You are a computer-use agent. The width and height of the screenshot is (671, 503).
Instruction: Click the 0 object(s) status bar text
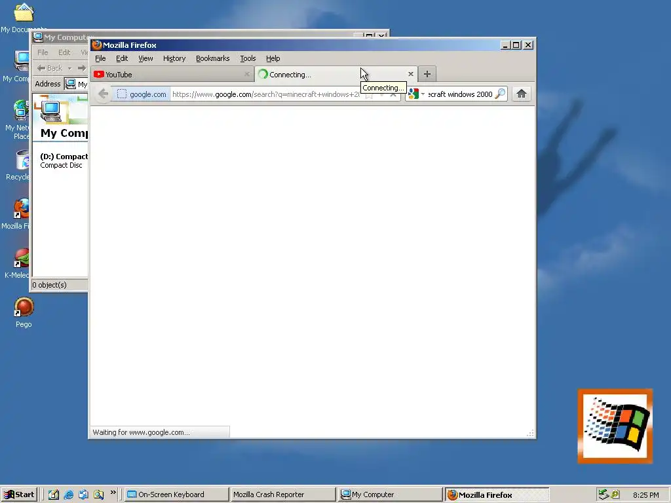(x=50, y=285)
